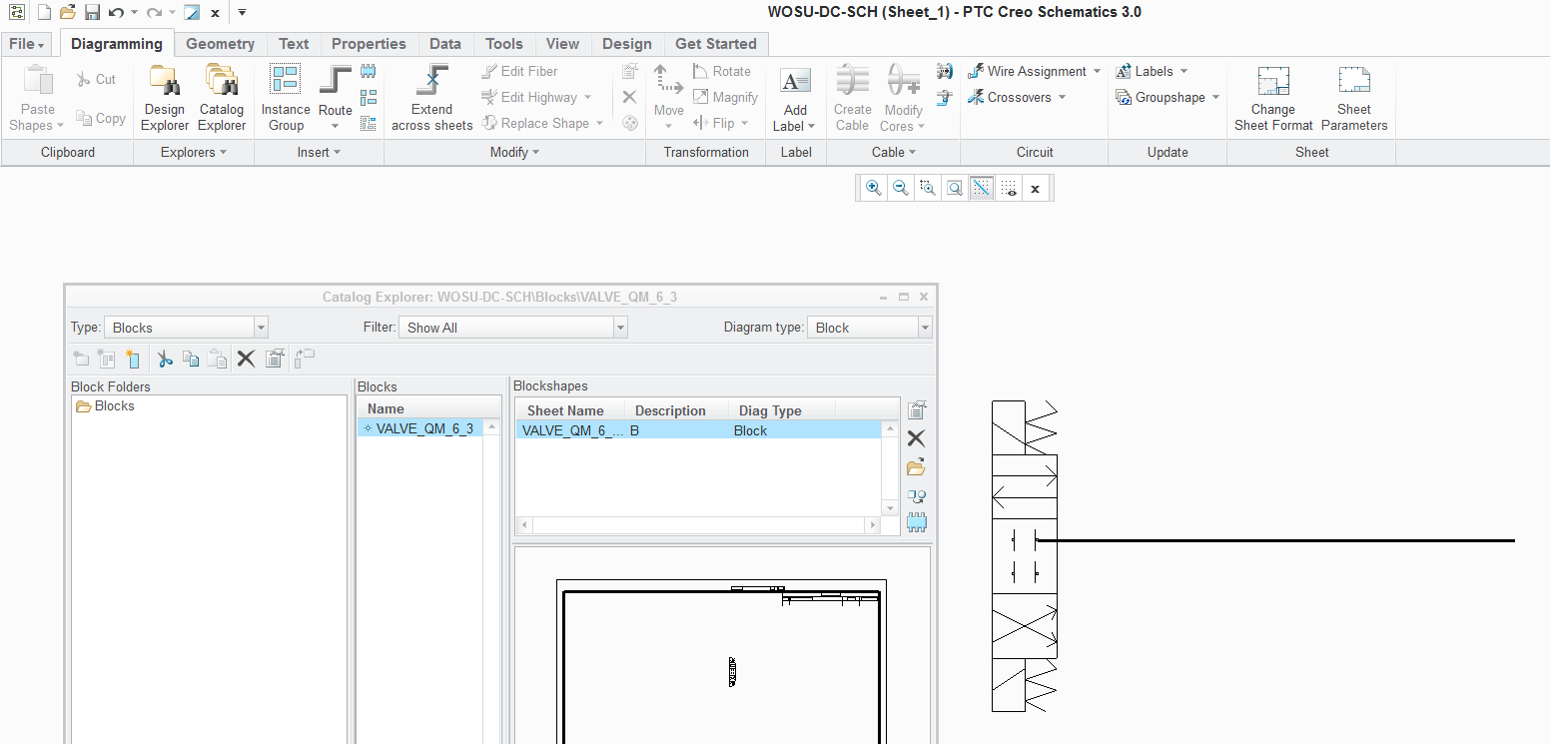This screenshot has height=744, width=1550.
Task: Switch to the Tools tab
Action: (x=503, y=44)
